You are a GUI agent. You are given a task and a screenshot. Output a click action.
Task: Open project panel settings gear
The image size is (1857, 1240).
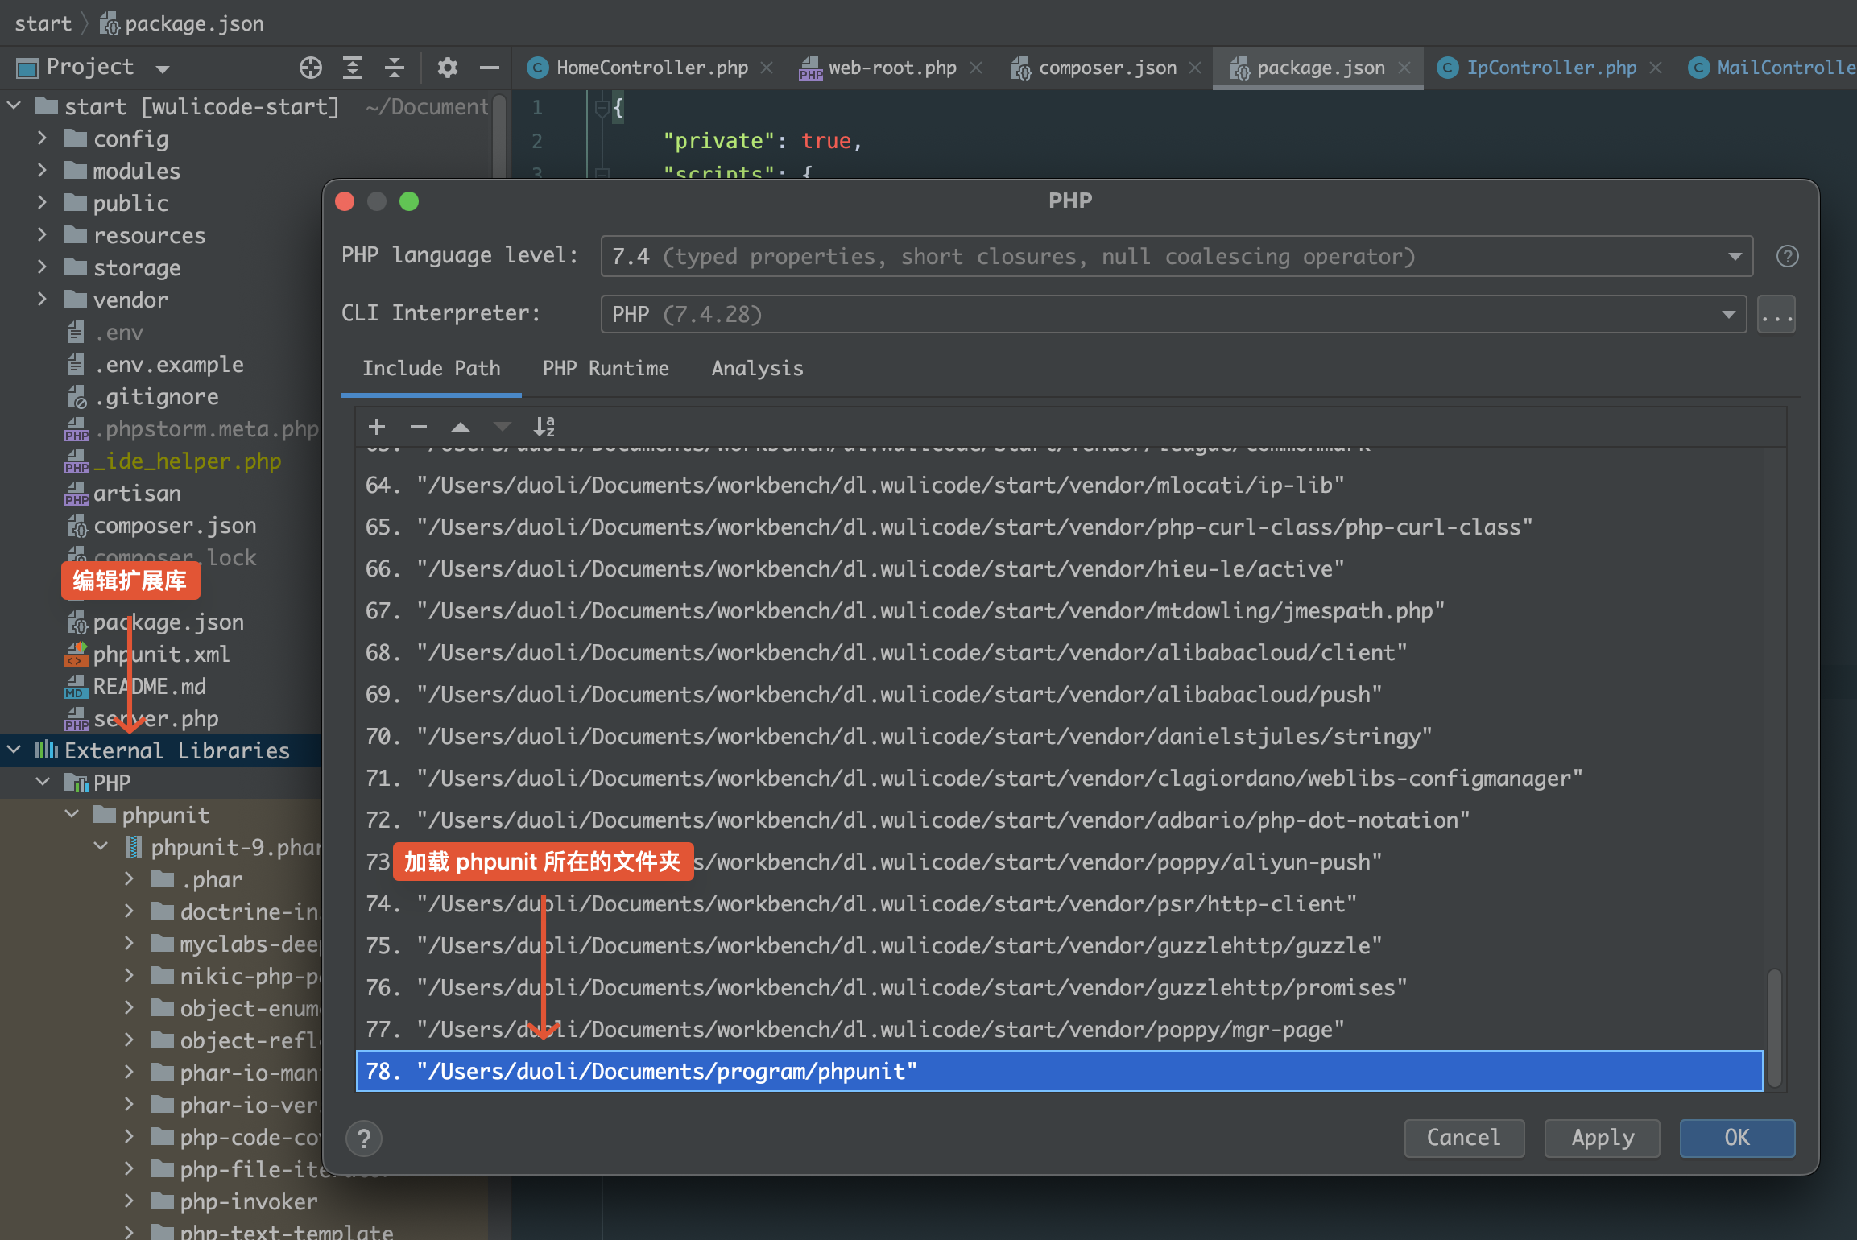coord(448,68)
